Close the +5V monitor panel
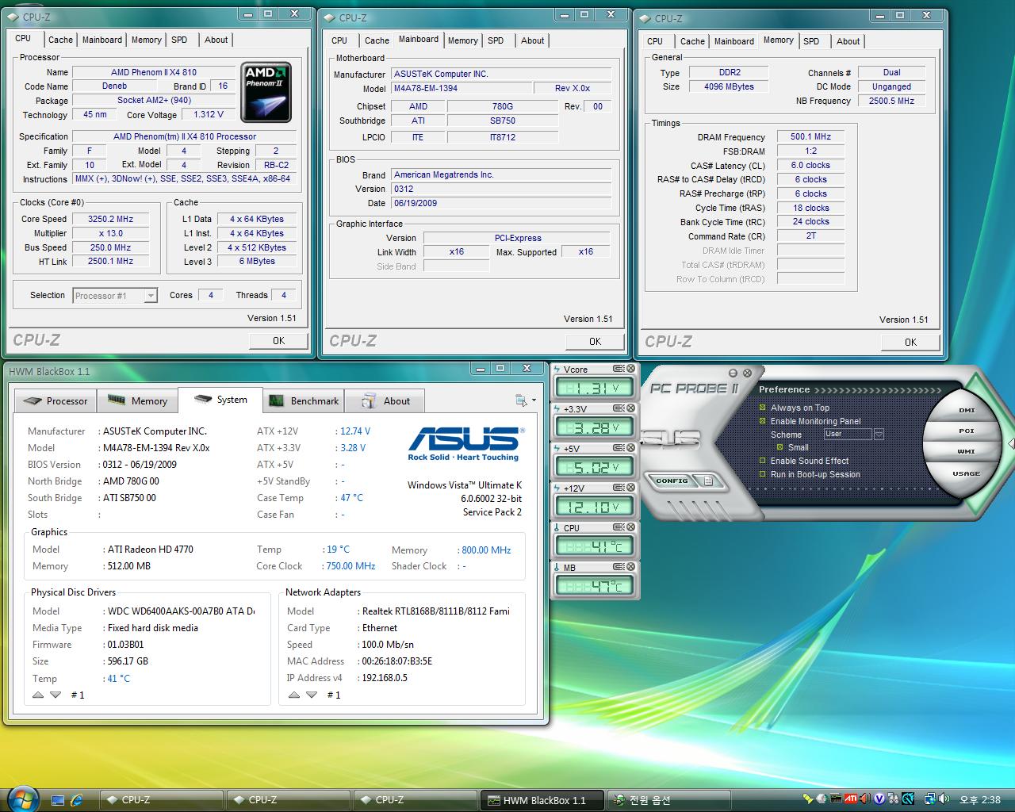1015x812 pixels. [x=631, y=448]
